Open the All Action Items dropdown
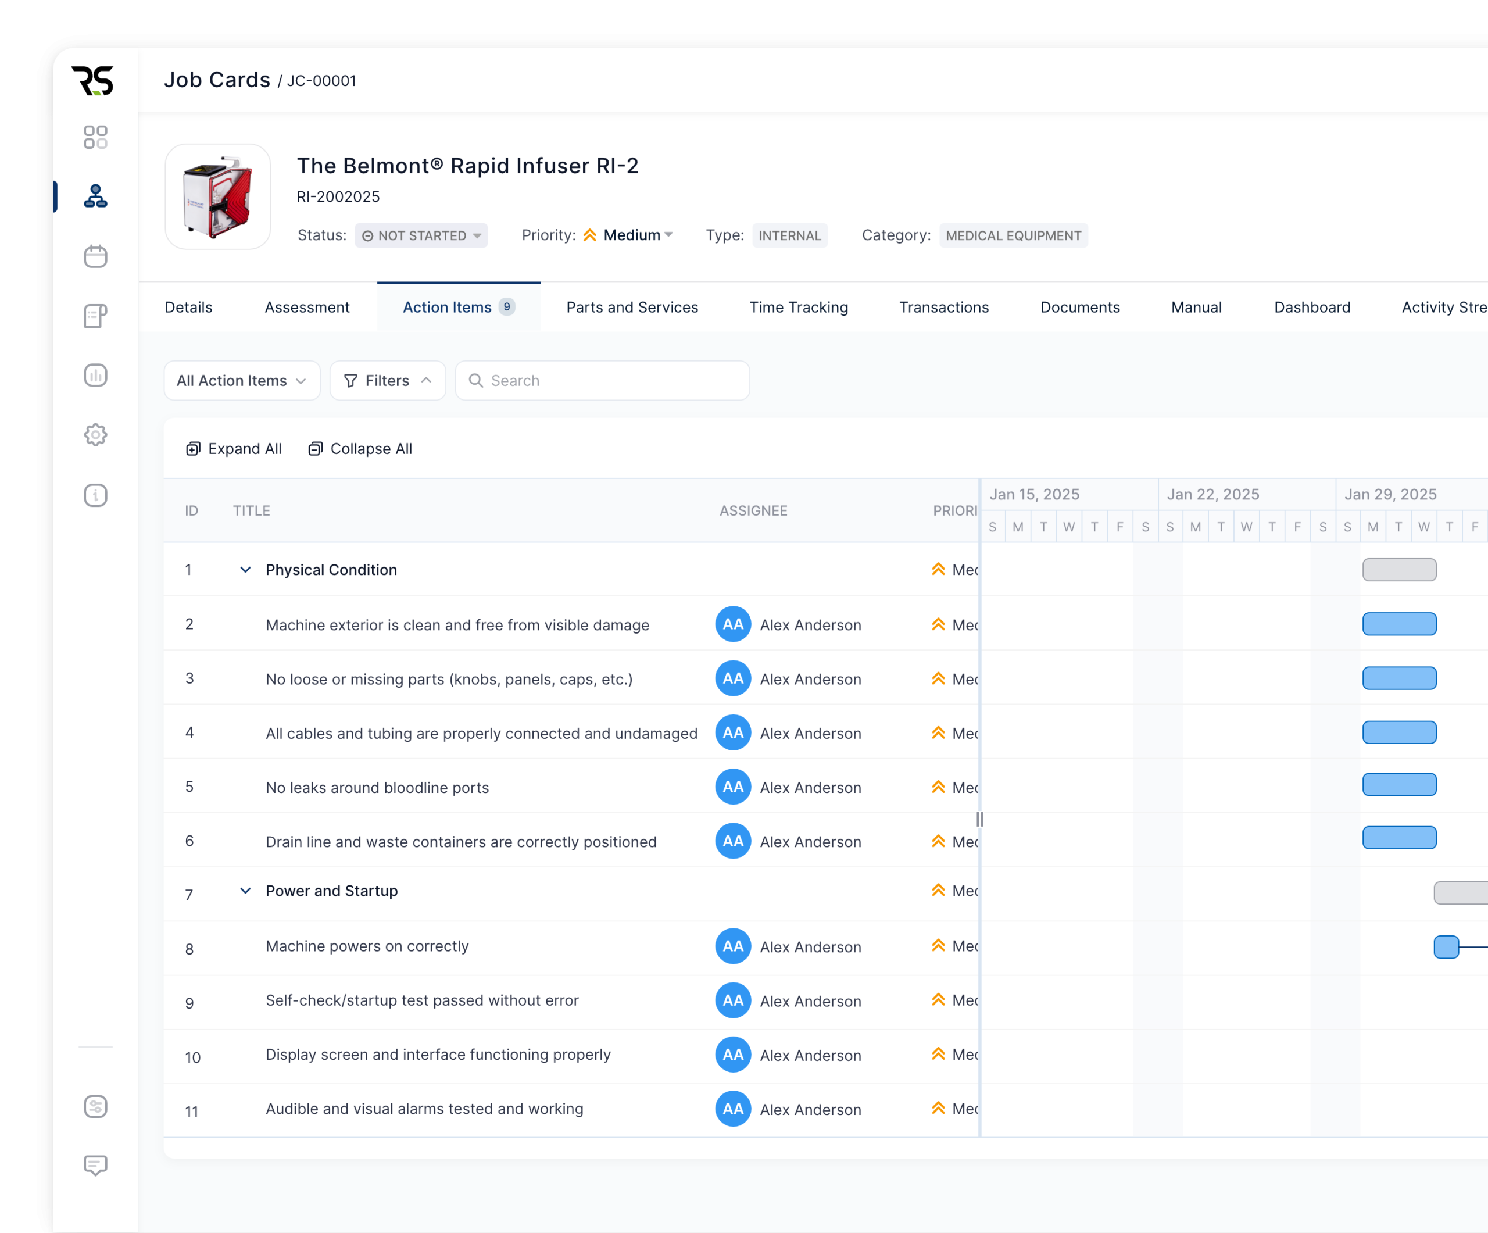 tap(242, 381)
